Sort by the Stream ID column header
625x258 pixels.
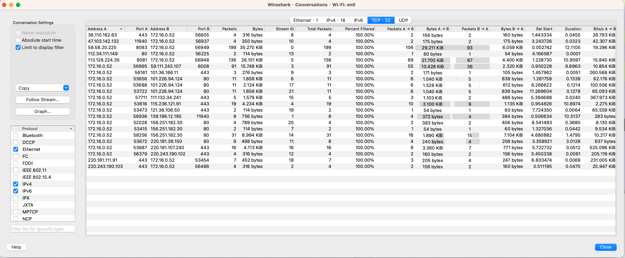(280, 29)
